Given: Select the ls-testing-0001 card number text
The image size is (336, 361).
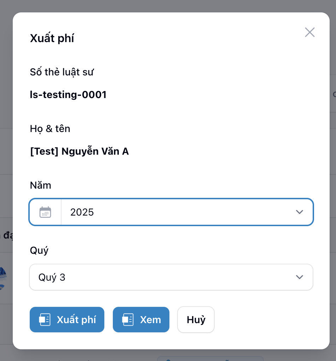Looking at the screenshot, I should pos(68,95).
